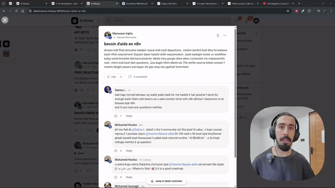
Task: Open notifications bell in Skool header
Action: [x=247, y=21]
